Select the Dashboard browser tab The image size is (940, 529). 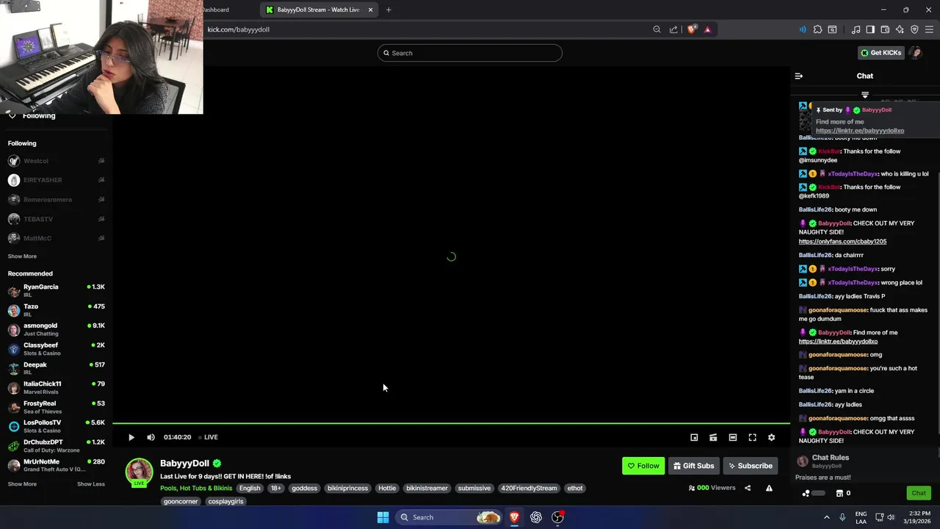(216, 10)
